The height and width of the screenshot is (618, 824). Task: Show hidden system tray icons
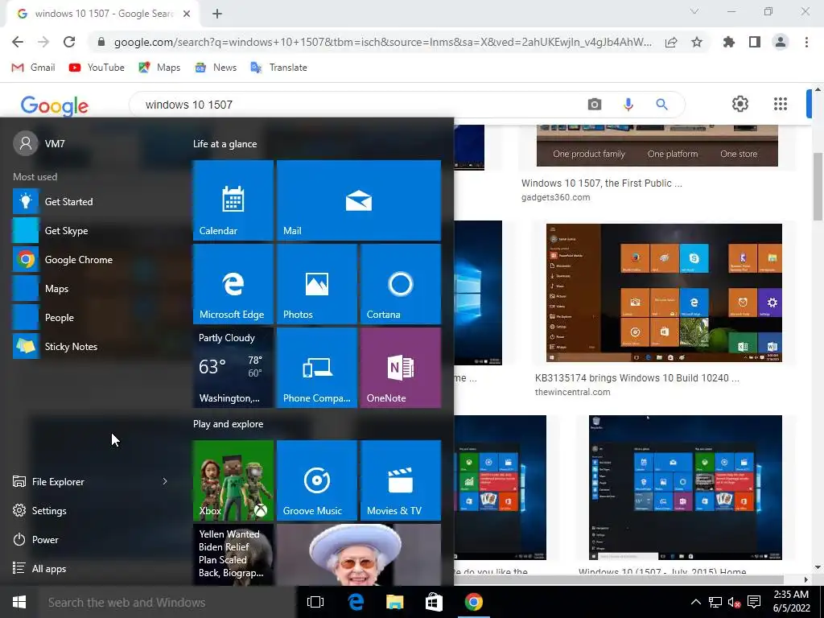point(695,602)
